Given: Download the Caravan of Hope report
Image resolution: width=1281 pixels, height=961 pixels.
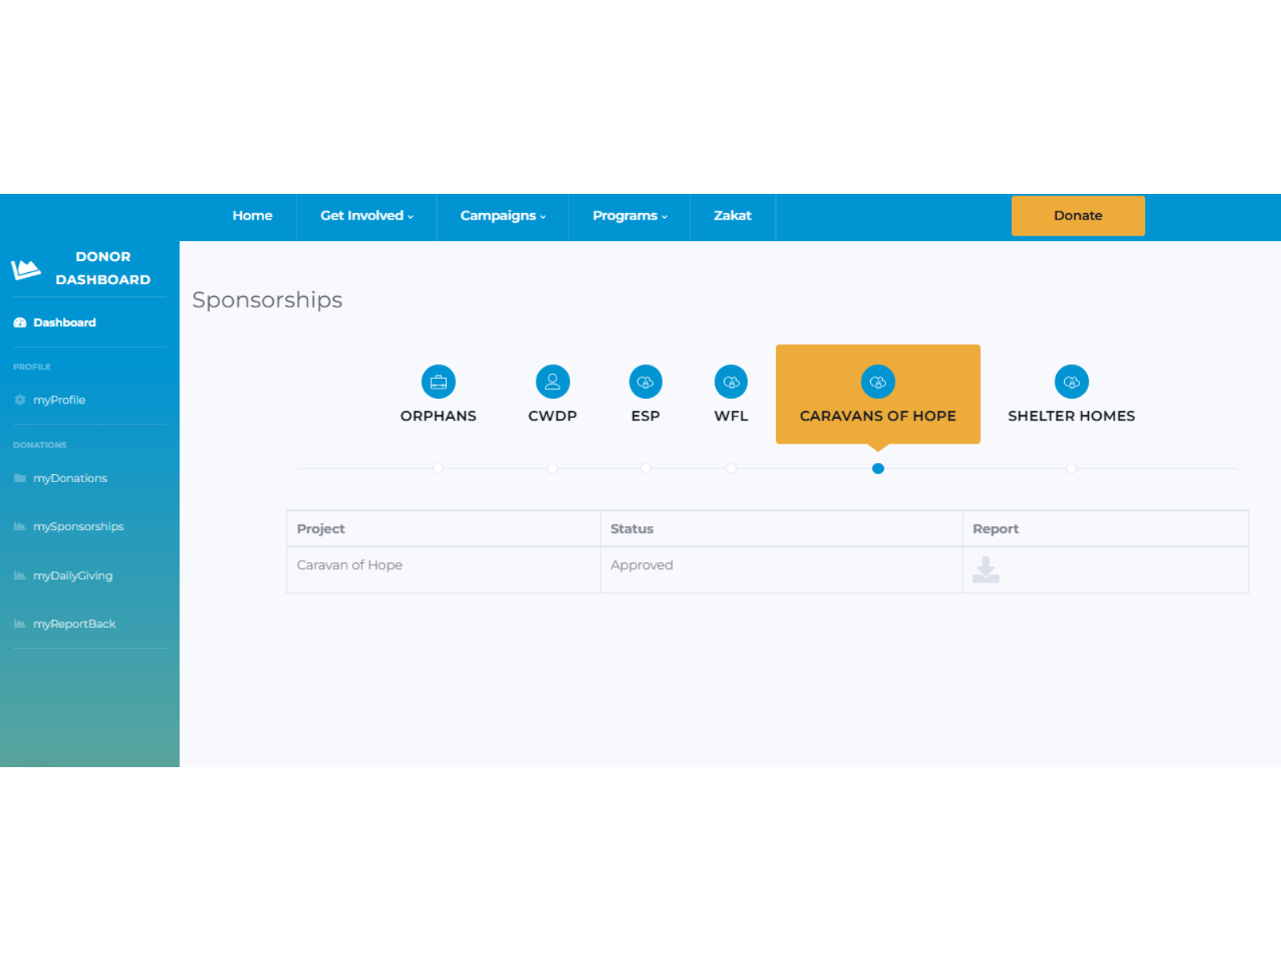Looking at the screenshot, I should click(986, 569).
